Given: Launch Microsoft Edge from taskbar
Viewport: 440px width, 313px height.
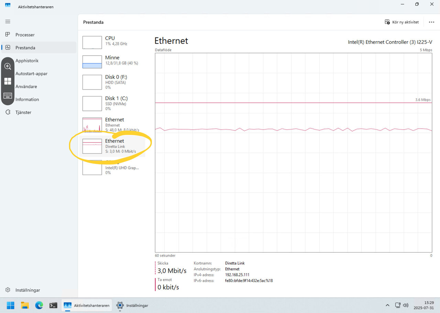Looking at the screenshot, I should pos(39,305).
